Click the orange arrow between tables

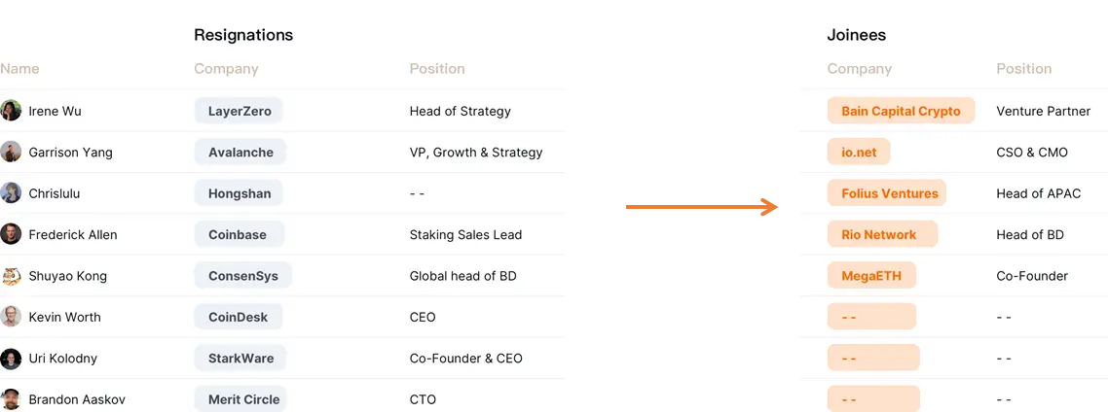click(700, 207)
